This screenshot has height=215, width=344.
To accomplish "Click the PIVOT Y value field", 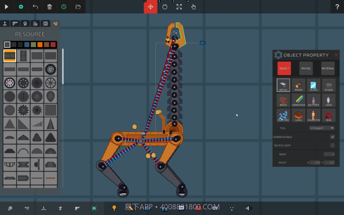I will tap(329, 163).
